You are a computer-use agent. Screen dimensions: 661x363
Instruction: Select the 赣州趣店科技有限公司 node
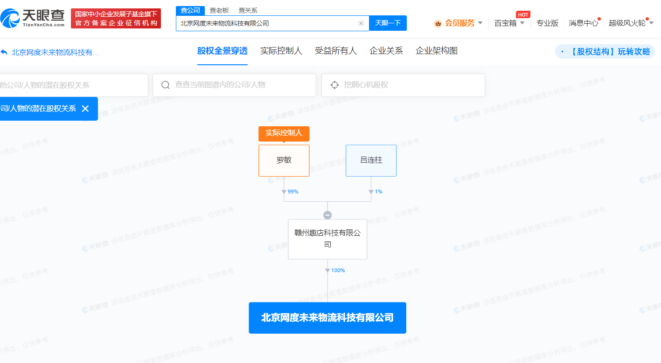tap(327, 239)
